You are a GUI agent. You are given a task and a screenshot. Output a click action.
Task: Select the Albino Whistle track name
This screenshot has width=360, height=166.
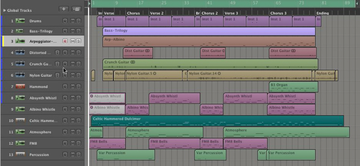coord(42,109)
